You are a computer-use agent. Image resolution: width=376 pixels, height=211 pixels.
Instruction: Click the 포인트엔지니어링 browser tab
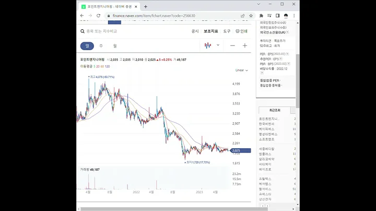pyautogui.click(x=109, y=7)
